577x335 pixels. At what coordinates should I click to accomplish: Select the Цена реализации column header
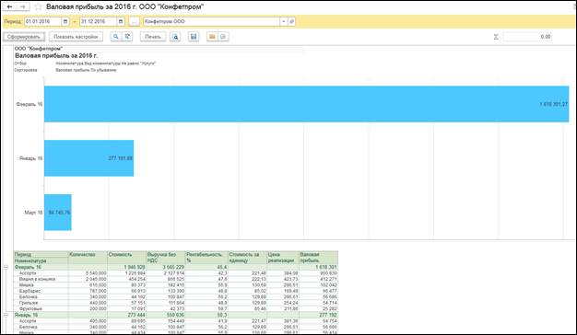click(283, 258)
